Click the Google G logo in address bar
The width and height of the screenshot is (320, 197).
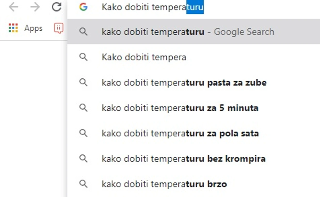click(x=83, y=7)
